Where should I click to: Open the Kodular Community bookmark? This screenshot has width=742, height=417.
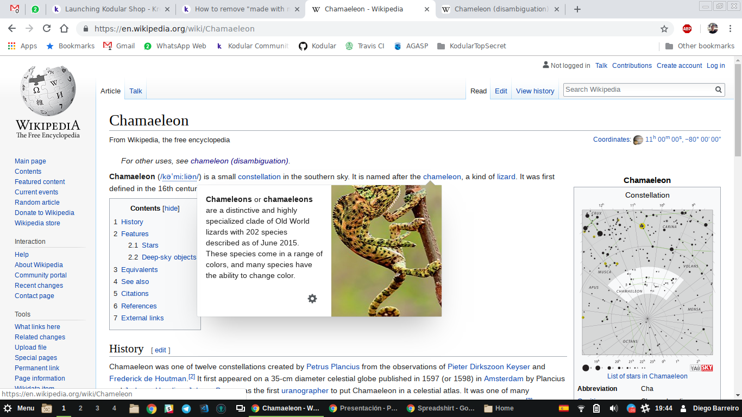[x=252, y=46]
